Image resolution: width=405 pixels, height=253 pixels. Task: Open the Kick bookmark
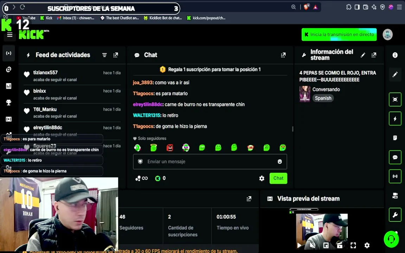[46, 18]
